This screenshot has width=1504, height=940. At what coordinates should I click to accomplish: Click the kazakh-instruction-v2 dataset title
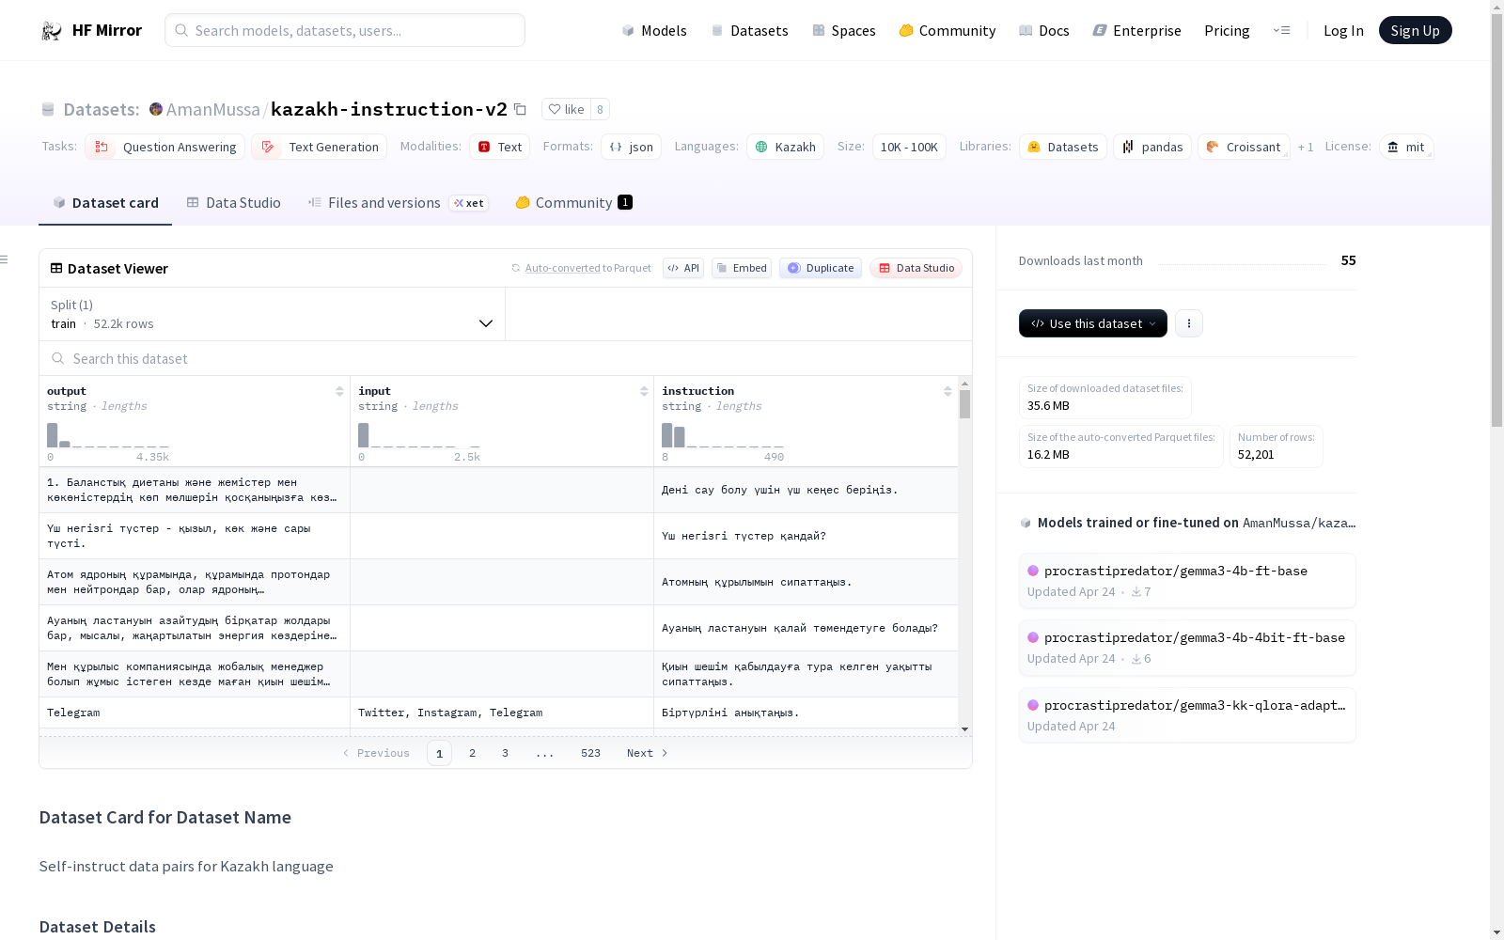click(389, 109)
